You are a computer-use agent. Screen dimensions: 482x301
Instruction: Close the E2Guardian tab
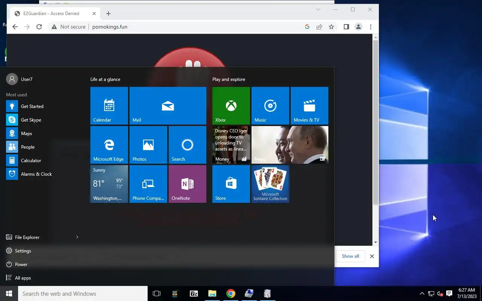94,14
